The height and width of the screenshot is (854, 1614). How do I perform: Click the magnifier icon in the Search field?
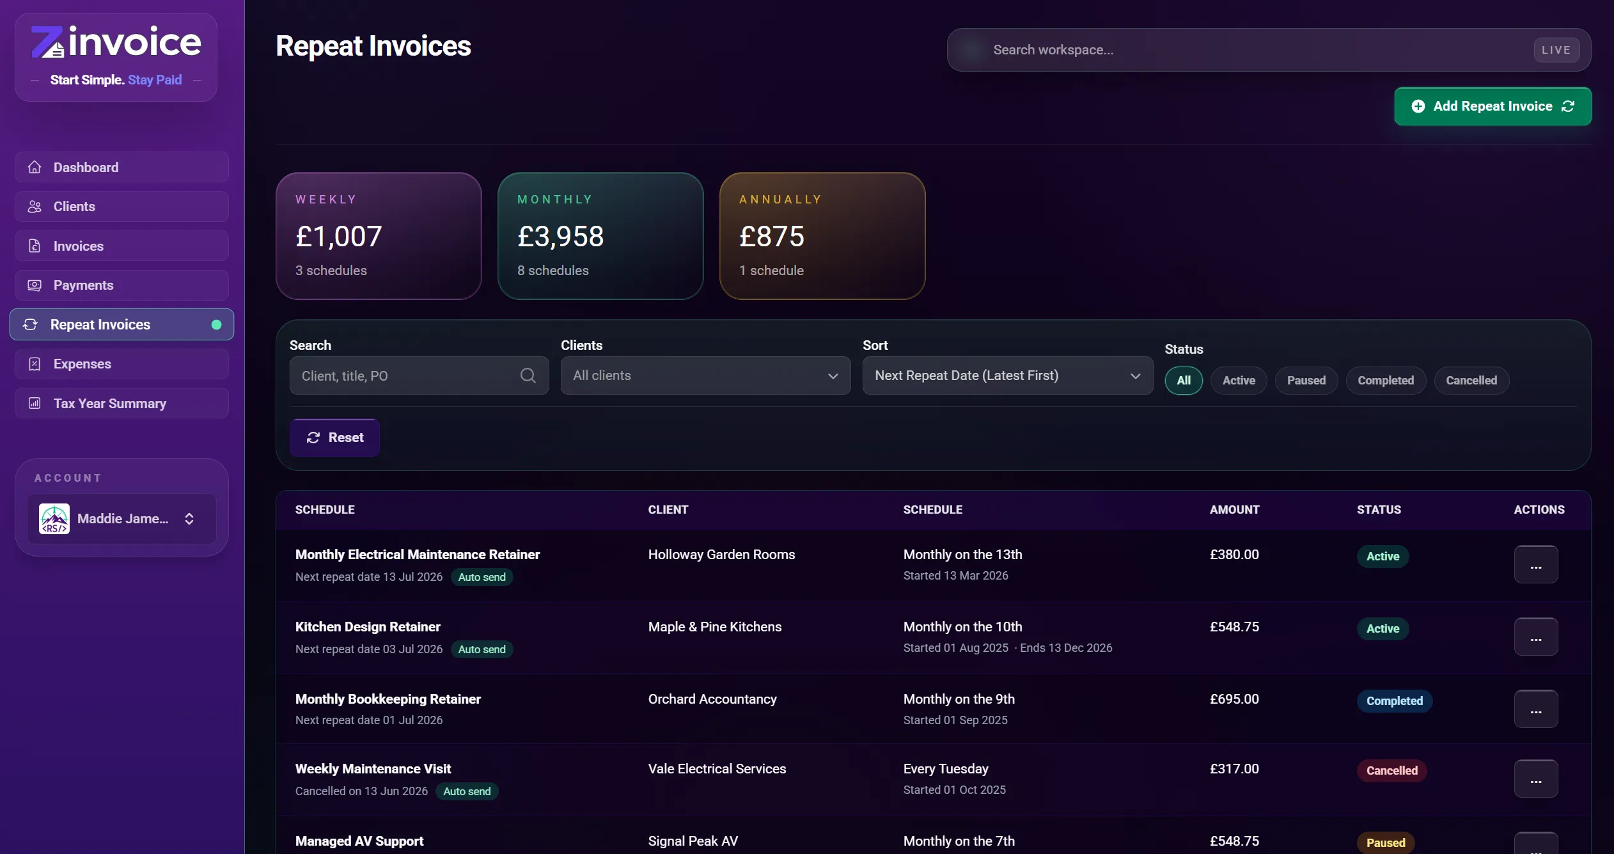click(x=528, y=376)
